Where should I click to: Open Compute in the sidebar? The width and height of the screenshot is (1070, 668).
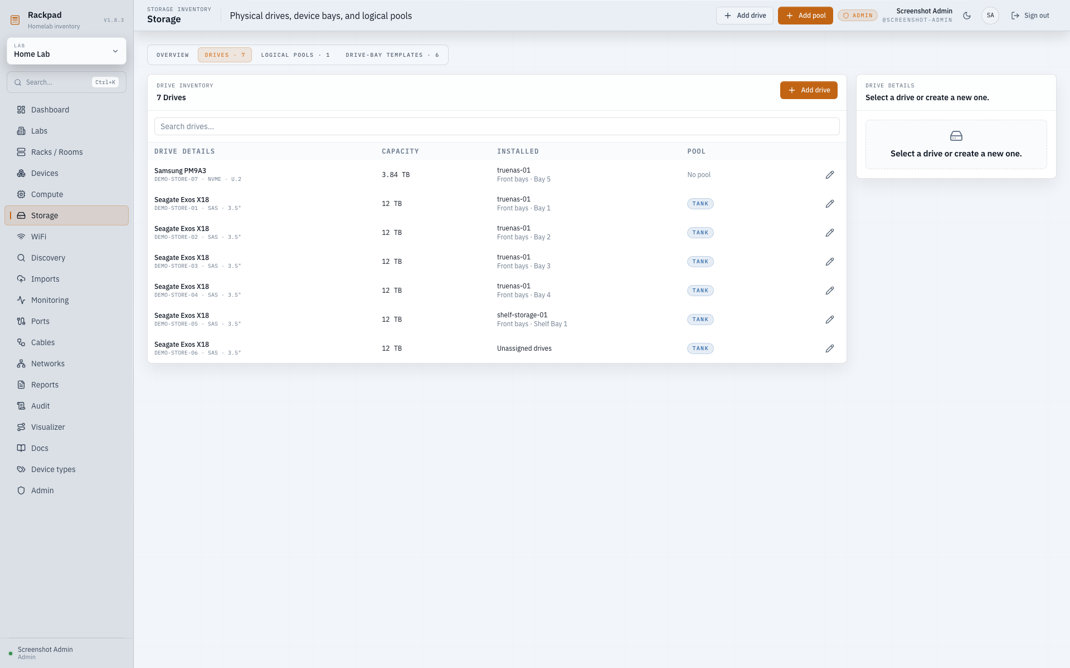66,194
